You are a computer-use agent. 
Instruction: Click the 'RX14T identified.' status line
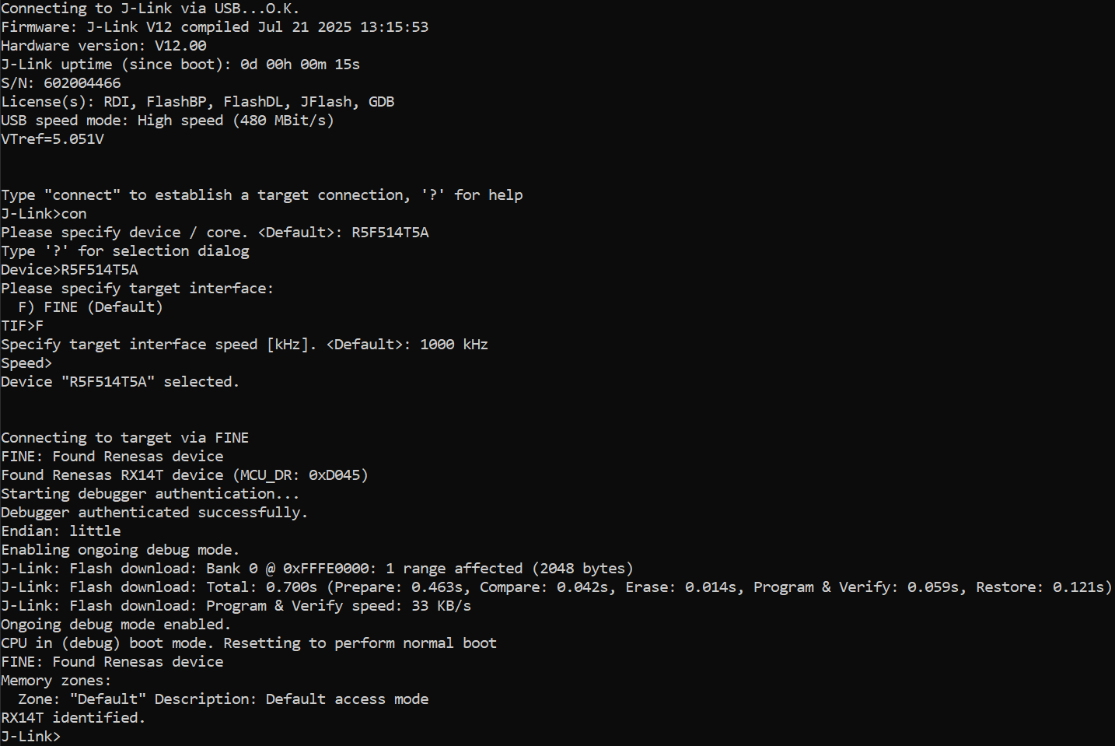coord(73,718)
